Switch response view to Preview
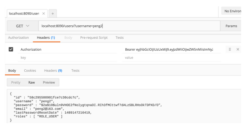245x128 pixels. (x=49, y=82)
